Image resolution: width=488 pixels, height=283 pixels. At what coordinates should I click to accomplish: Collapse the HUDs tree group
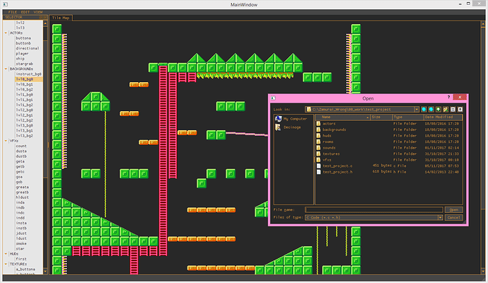(x=6, y=254)
